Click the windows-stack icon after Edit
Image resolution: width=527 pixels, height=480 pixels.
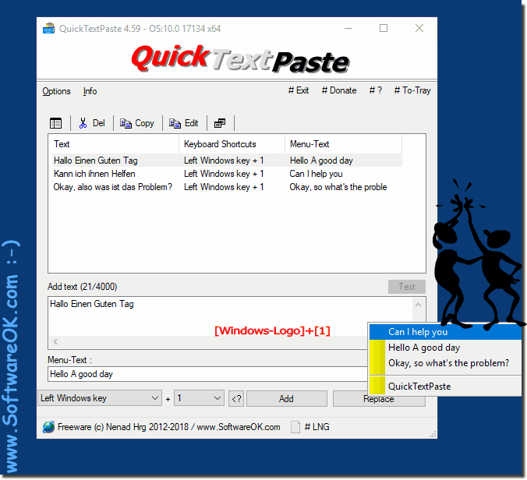(x=220, y=123)
